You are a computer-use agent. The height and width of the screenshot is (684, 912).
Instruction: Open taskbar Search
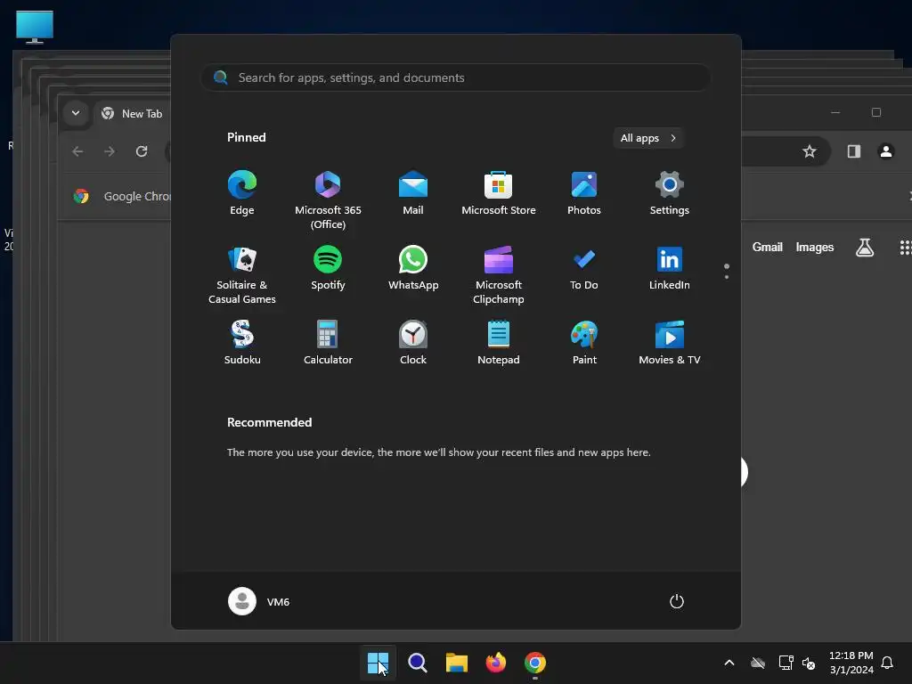[x=417, y=663]
